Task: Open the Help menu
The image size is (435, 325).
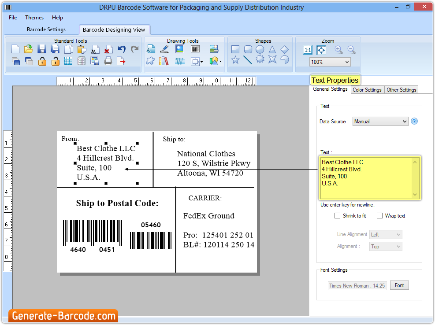Action: (x=57, y=18)
